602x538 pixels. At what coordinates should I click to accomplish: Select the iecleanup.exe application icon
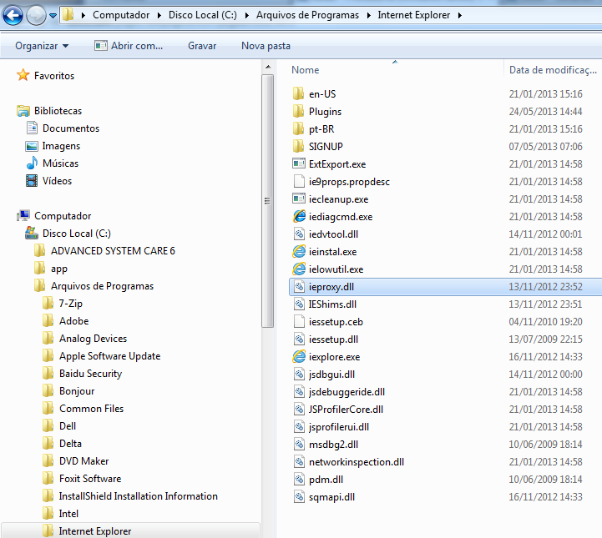coord(299,199)
